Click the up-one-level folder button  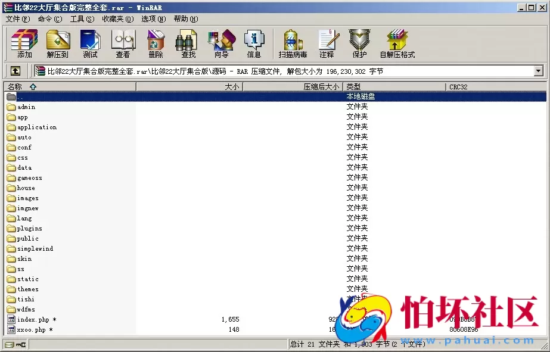(15, 70)
